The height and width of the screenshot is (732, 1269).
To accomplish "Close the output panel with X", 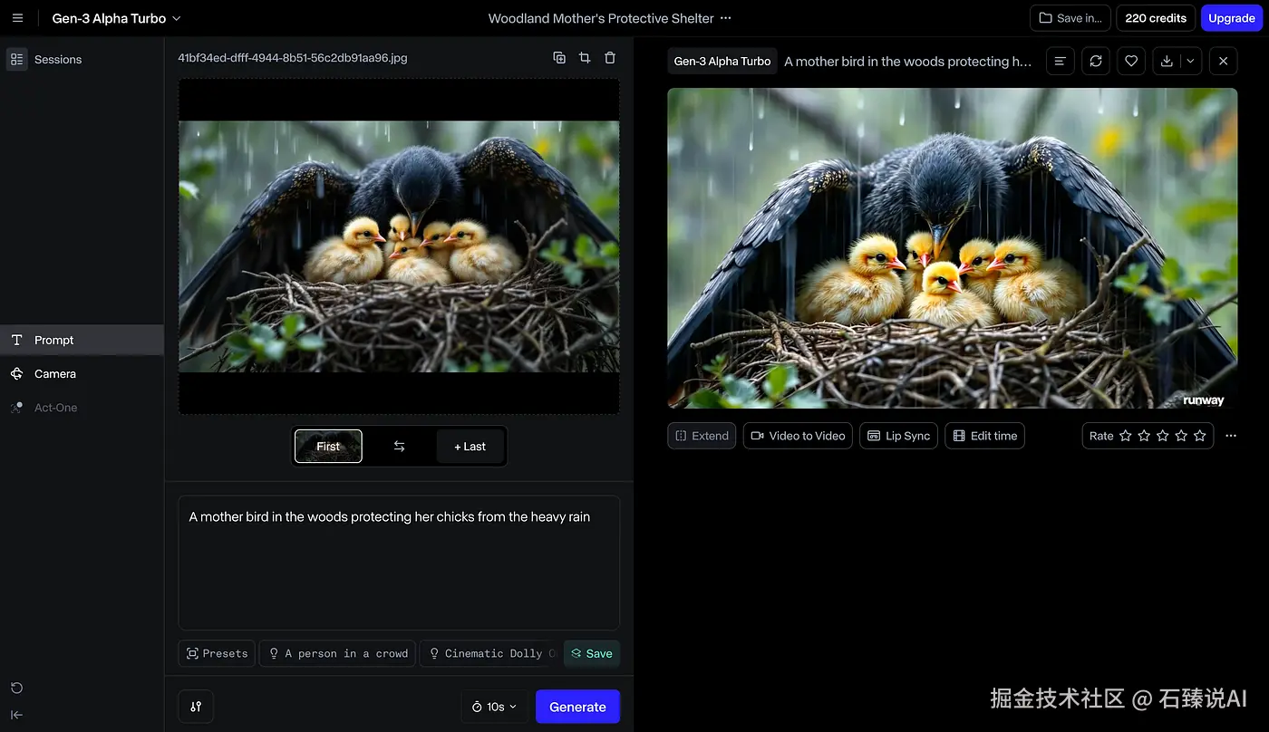I will [x=1223, y=61].
